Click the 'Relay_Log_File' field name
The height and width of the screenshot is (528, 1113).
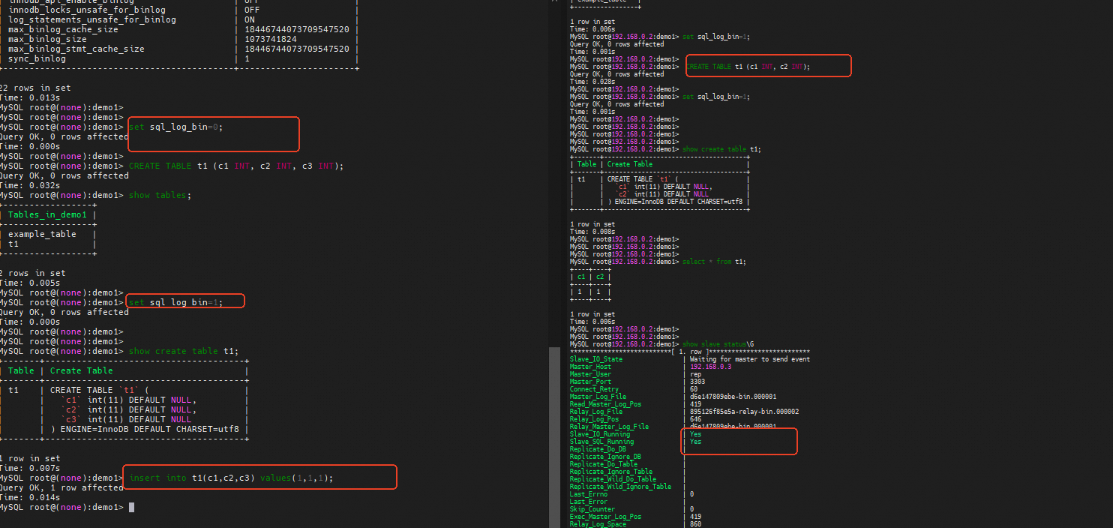596,412
